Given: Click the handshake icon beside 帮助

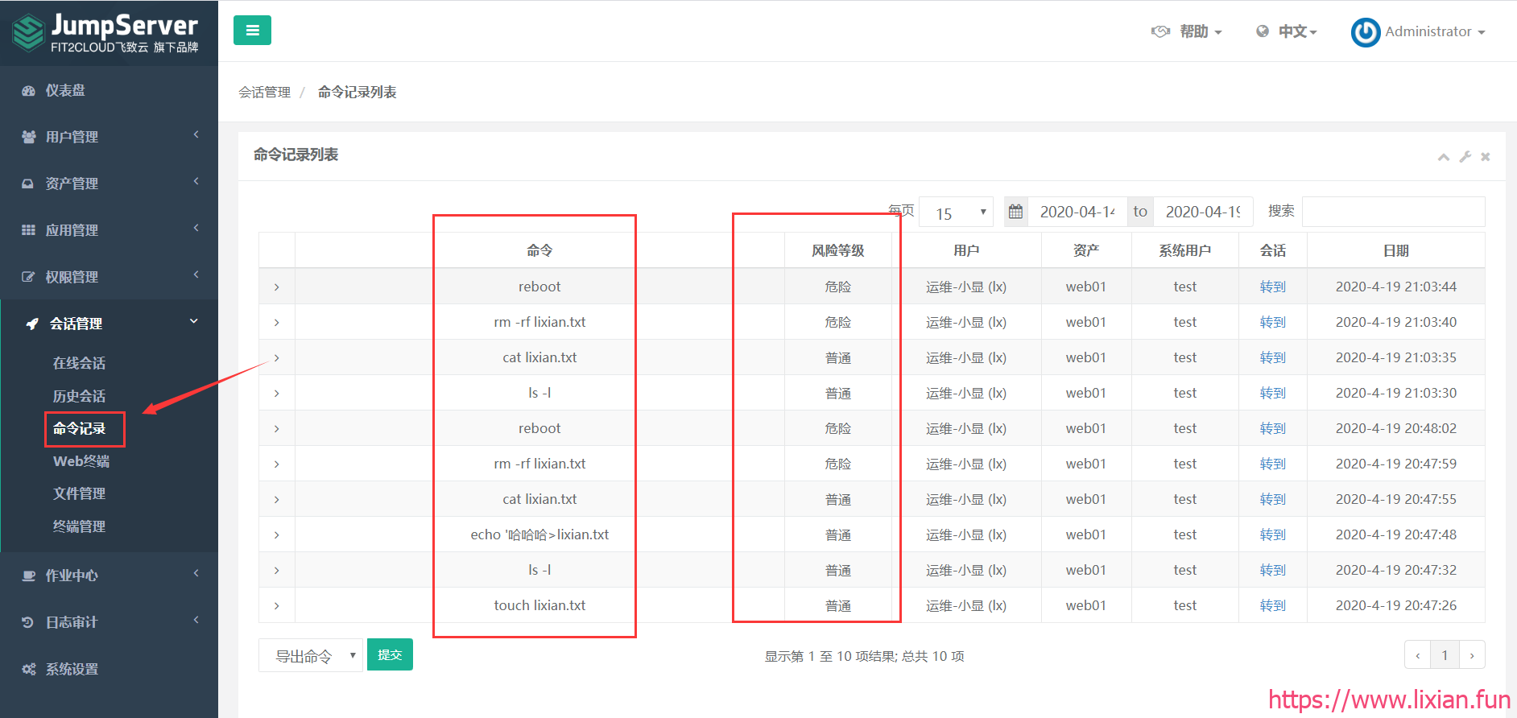Looking at the screenshot, I should coord(1160,31).
